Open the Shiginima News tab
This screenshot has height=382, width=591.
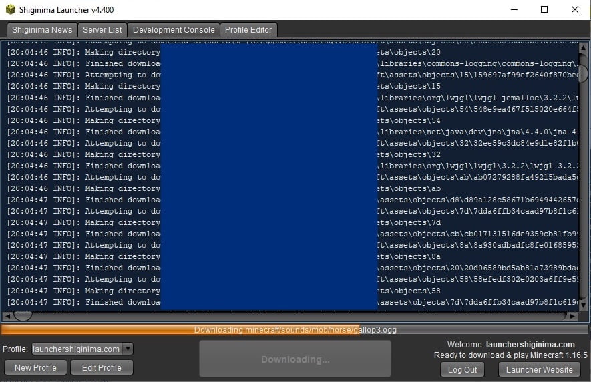(42, 30)
